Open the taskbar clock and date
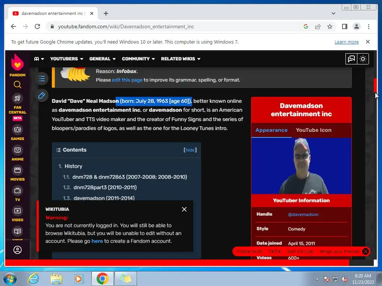 coord(363,279)
